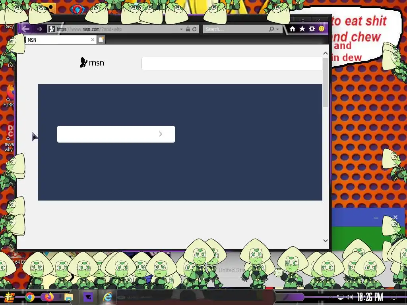Click the magnifier search icon
The width and height of the screenshot is (407, 305).
(271, 29)
